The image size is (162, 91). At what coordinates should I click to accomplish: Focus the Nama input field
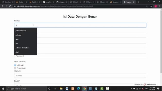tap(80, 25)
